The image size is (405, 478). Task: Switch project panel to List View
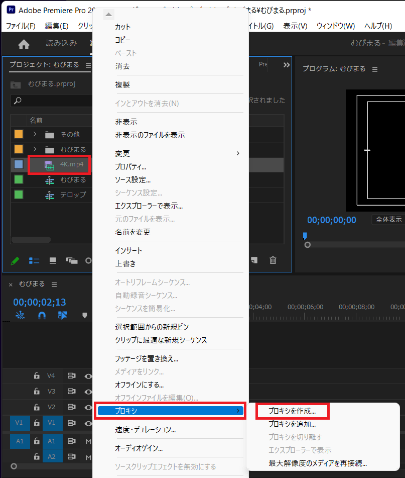[x=34, y=260]
